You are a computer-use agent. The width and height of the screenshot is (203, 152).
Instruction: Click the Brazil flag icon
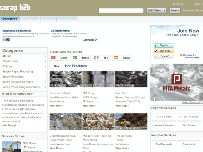[x=75, y=58]
